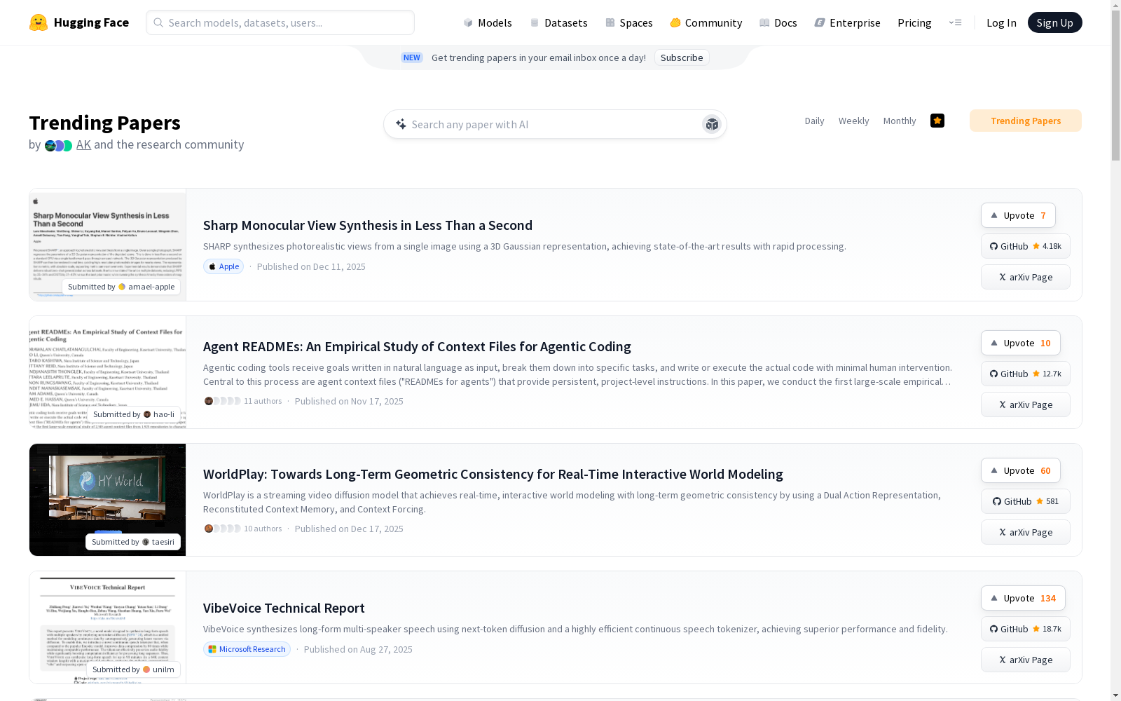Upvote the Sharp Monocular View Synthesis paper

(x=1018, y=215)
